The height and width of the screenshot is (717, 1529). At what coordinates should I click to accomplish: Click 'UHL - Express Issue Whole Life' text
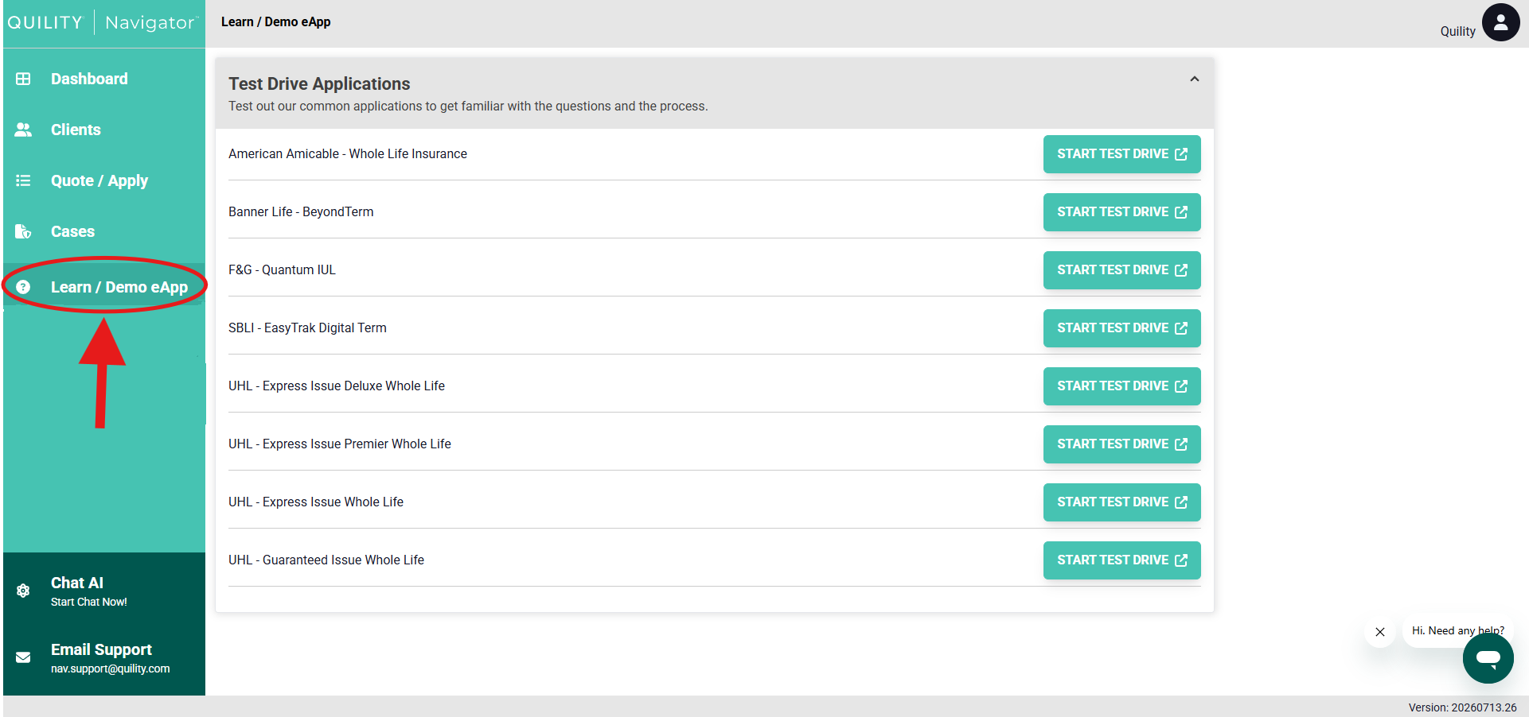316,502
